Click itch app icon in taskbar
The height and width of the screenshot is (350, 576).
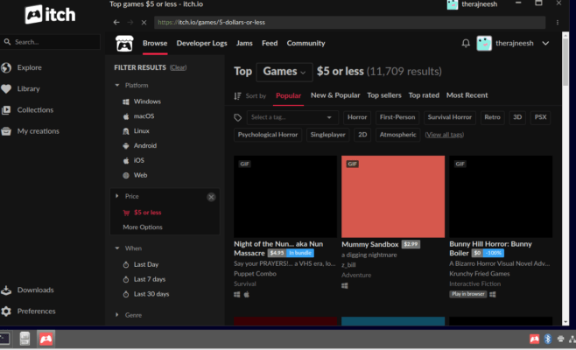[x=46, y=339]
